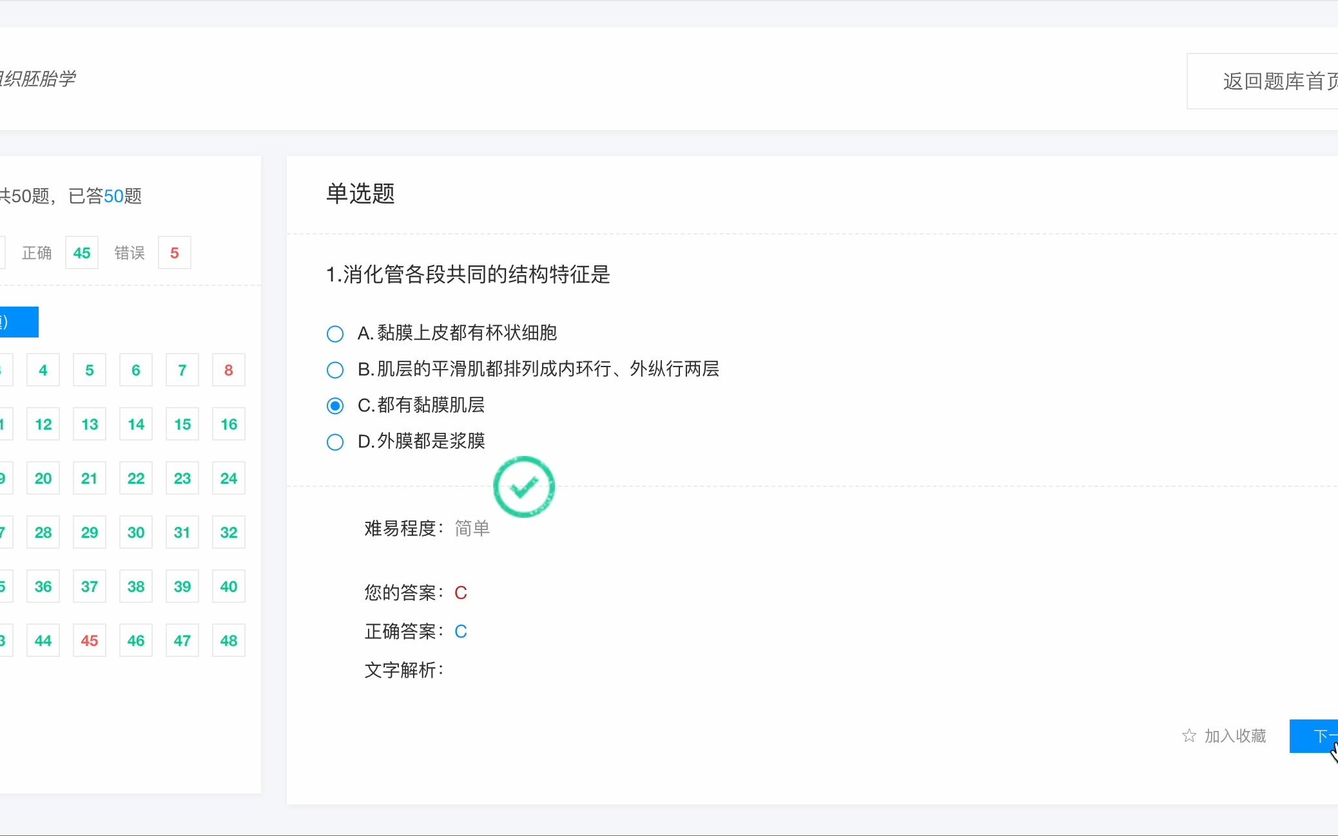Viewport: 1338px width, 836px height.
Task: Jump to question 6
Action: click(136, 370)
